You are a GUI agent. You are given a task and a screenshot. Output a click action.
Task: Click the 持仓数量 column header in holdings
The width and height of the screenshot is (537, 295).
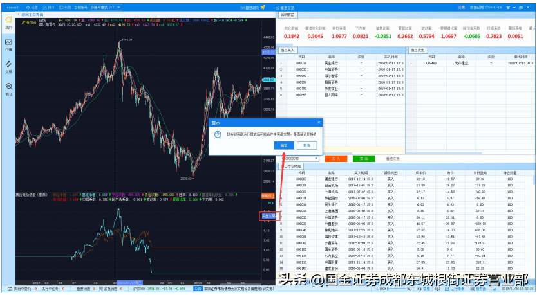pyautogui.click(x=510, y=173)
